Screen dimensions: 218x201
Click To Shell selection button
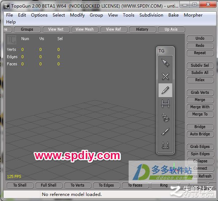tap(20, 185)
